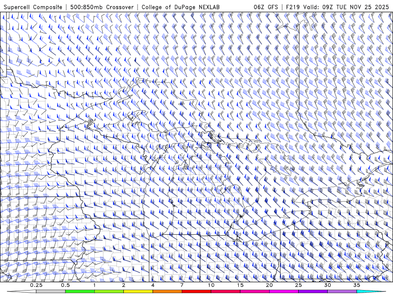Viewport: 393px width, 294px height.
Task: Click the "09Z TUE NOV 25 2025" valid time
Action: (356, 7)
